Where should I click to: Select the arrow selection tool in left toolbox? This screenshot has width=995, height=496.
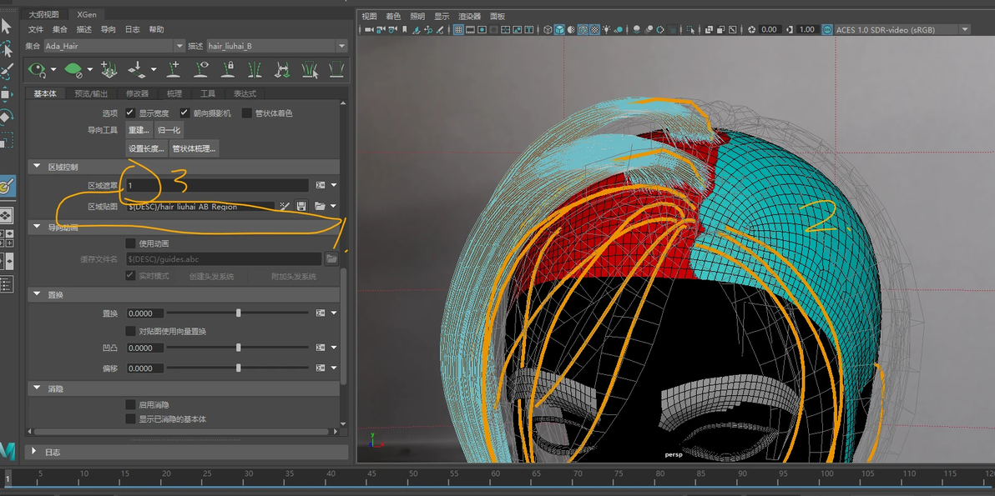(7, 27)
